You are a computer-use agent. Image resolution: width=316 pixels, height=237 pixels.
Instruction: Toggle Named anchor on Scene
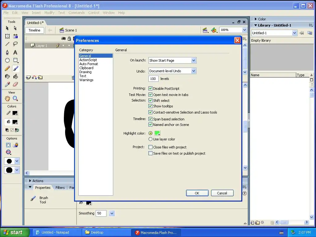(x=150, y=125)
